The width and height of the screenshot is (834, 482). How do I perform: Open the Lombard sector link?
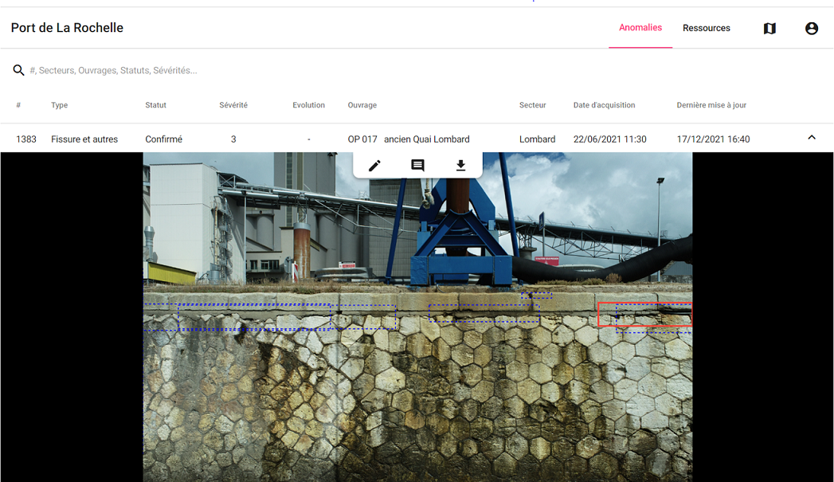(537, 139)
